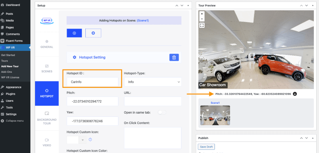The image size is (319, 153).
Task: Delete the hotspot using trash icon
Action: pyautogui.click(x=174, y=58)
